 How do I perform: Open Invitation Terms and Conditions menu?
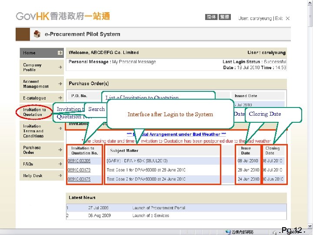42,131
